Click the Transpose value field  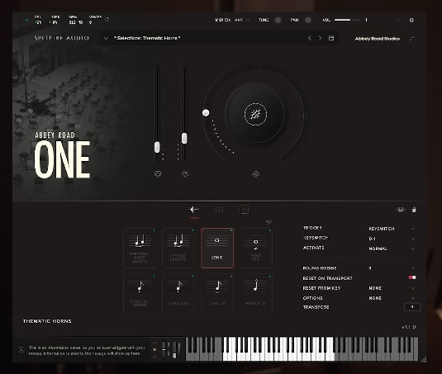click(412, 307)
